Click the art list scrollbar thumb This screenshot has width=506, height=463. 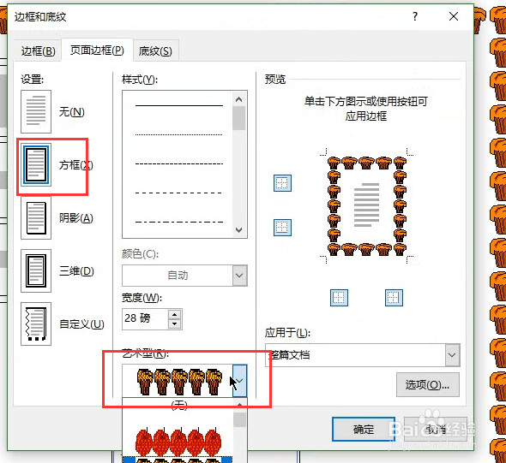[239, 420]
